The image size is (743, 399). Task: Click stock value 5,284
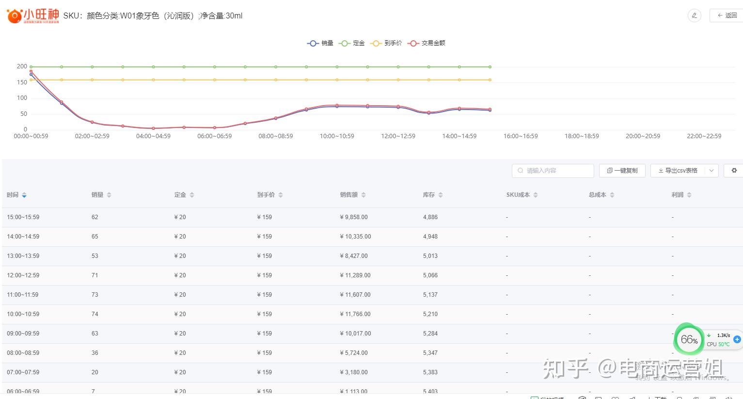(x=430, y=334)
